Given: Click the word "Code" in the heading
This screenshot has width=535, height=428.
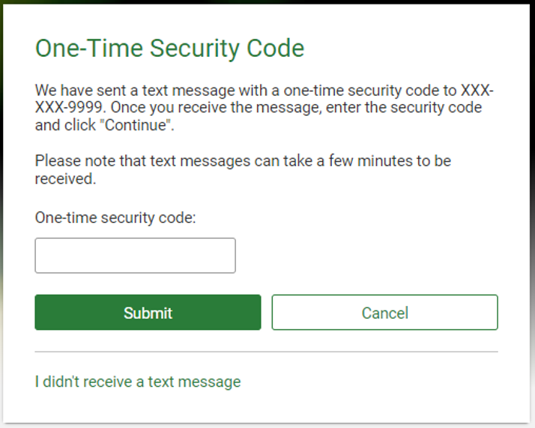Looking at the screenshot, I should (x=277, y=49).
